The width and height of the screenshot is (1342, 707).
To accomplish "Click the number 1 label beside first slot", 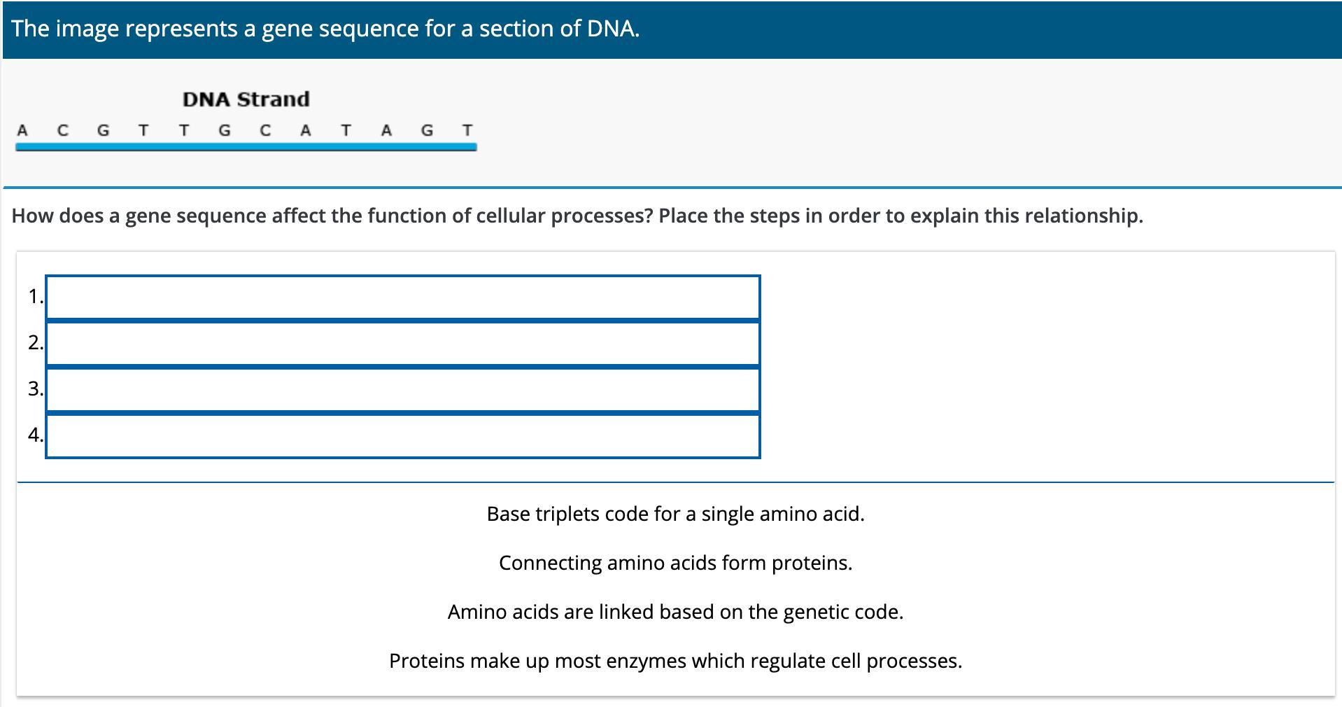I will 36,297.
